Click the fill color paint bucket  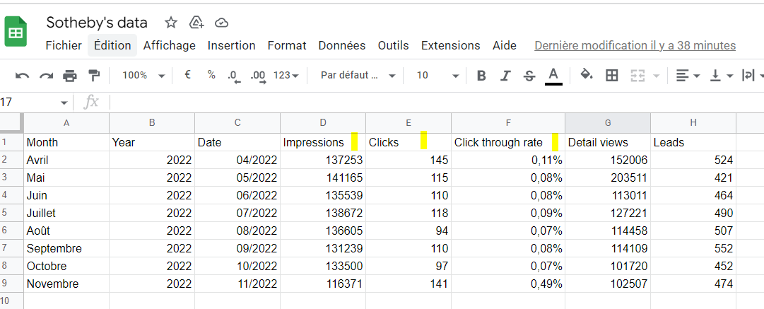(586, 75)
